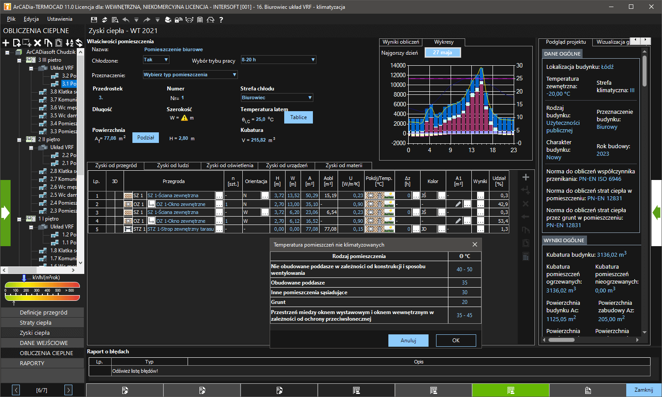
Task: Sort tree items with the A-Z icon
Action: click(x=69, y=43)
